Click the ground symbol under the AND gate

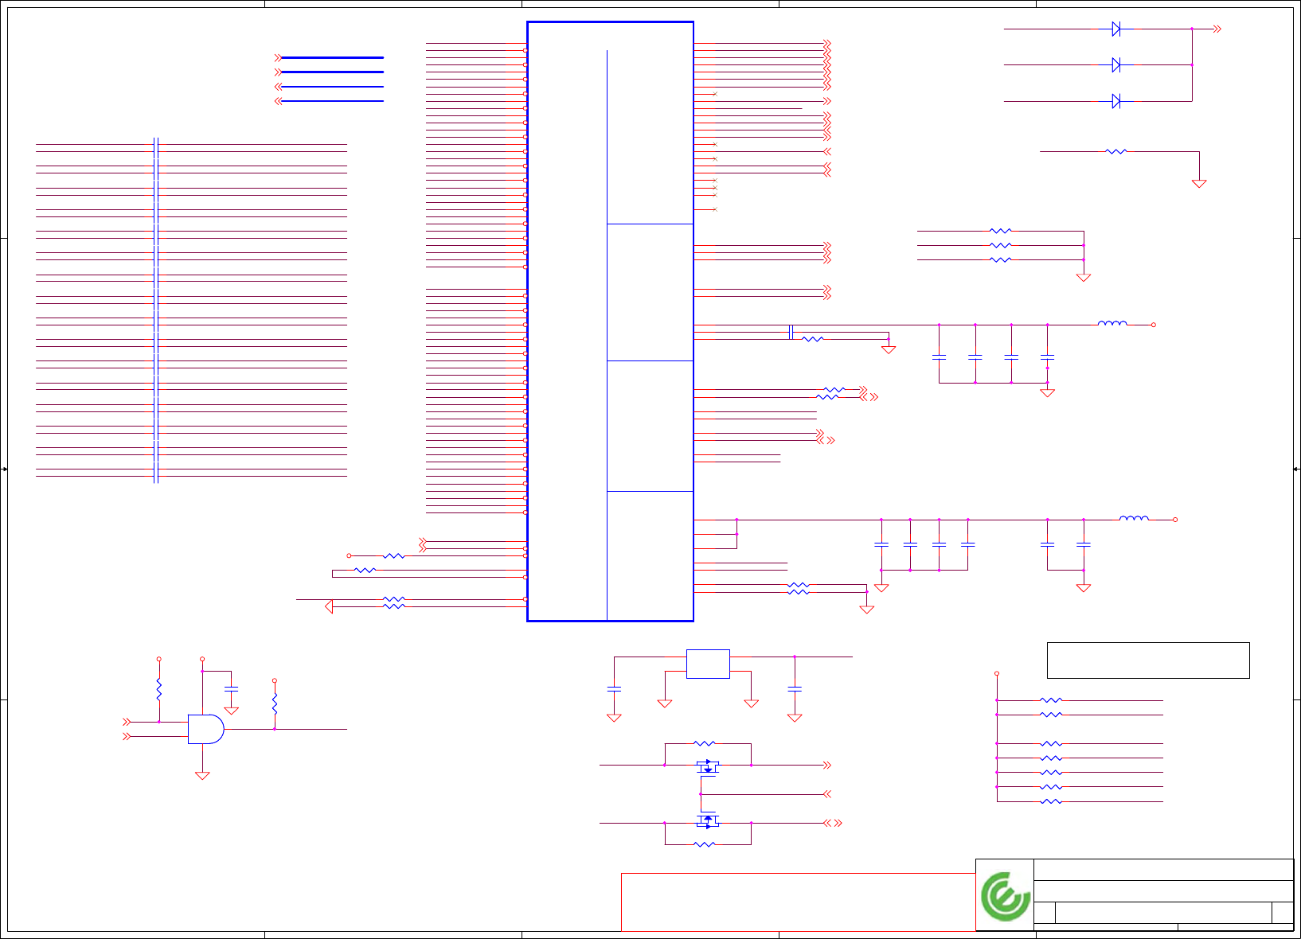[202, 775]
